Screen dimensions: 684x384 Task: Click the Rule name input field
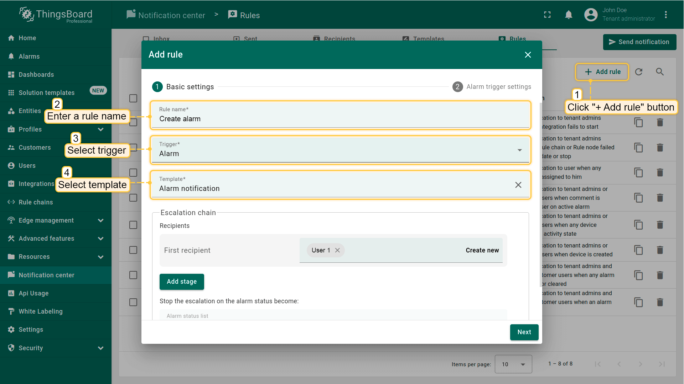pyautogui.click(x=340, y=119)
